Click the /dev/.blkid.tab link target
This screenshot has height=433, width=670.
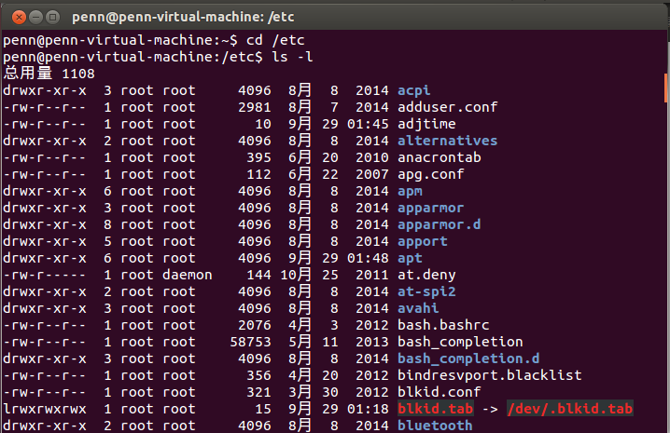coord(569,409)
